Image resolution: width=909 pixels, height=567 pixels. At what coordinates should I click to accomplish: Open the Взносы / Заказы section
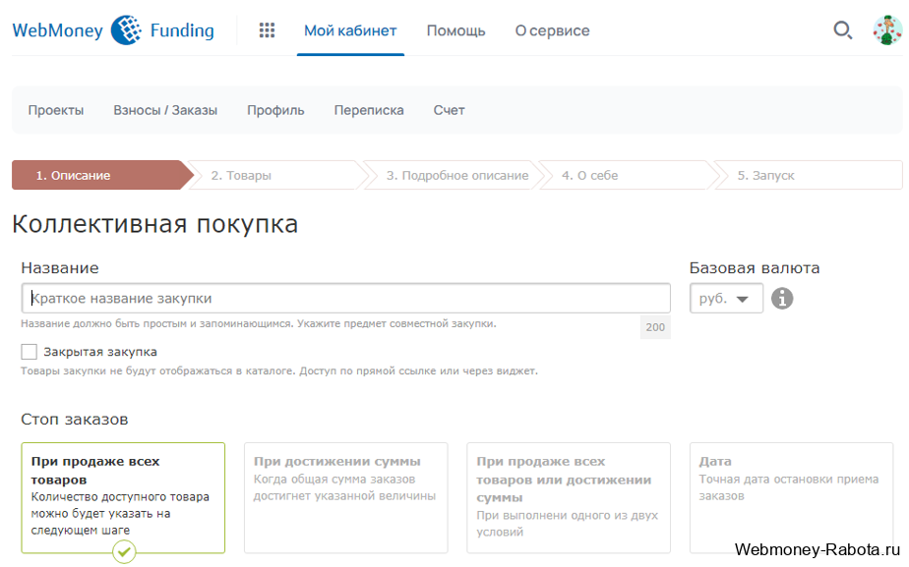pyautogui.click(x=165, y=110)
